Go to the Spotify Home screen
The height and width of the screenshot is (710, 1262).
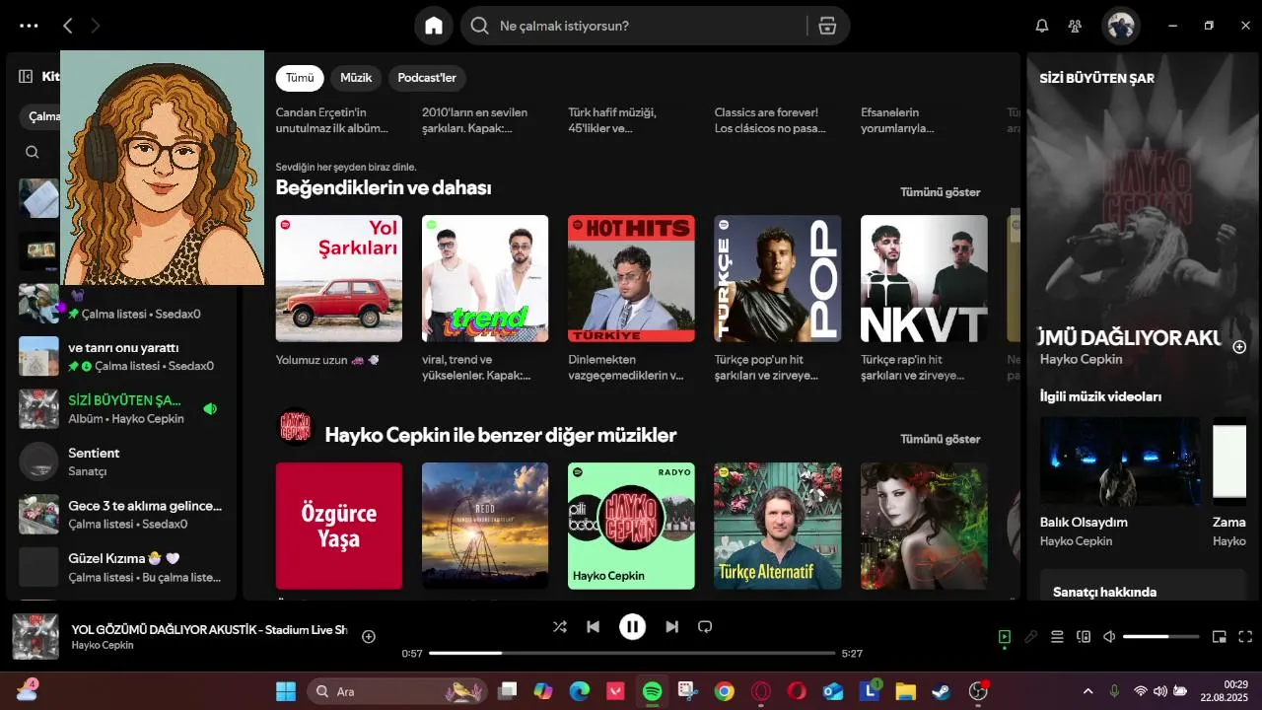pyautogui.click(x=434, y=26)
